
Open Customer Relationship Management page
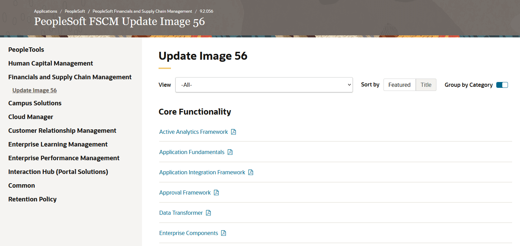tap(62, 130)
